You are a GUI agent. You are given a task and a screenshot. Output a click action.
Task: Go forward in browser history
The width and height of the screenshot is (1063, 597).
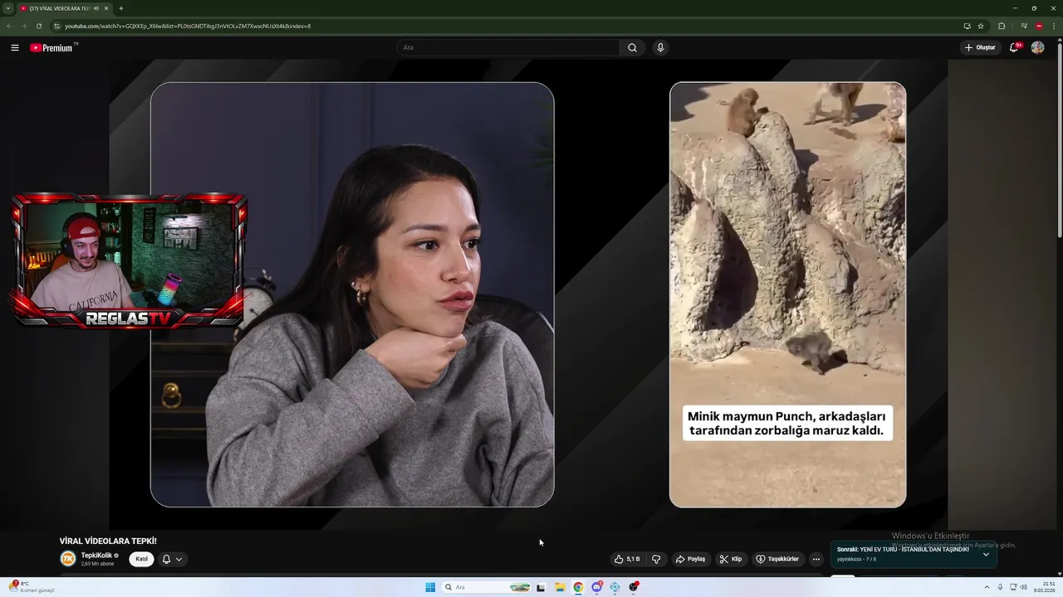coord(23,26)
